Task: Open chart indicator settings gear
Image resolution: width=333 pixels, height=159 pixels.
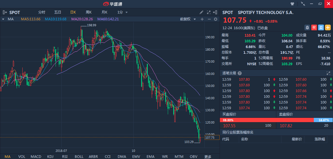Action: tap(216, 19)
